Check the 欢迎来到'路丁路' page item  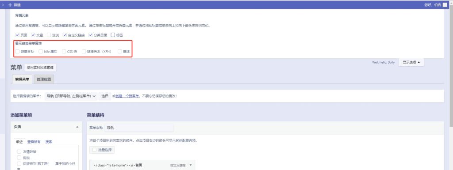pos(19,163)
